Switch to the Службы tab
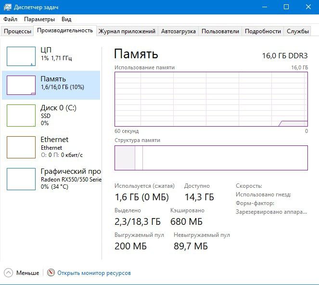The height and width of the screenshot is (285, 319). 298,31
